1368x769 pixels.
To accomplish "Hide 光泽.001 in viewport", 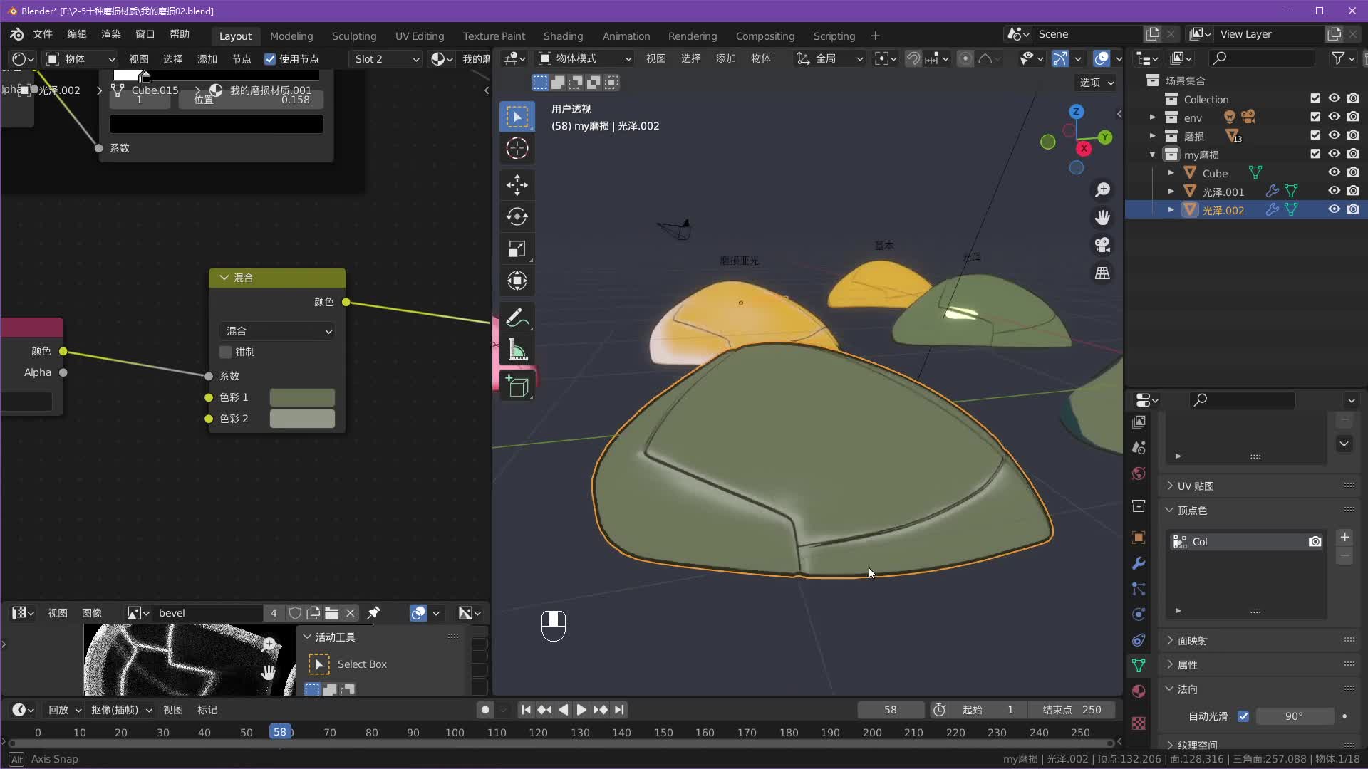I will pyautogui.click(x=1334, y=191).
